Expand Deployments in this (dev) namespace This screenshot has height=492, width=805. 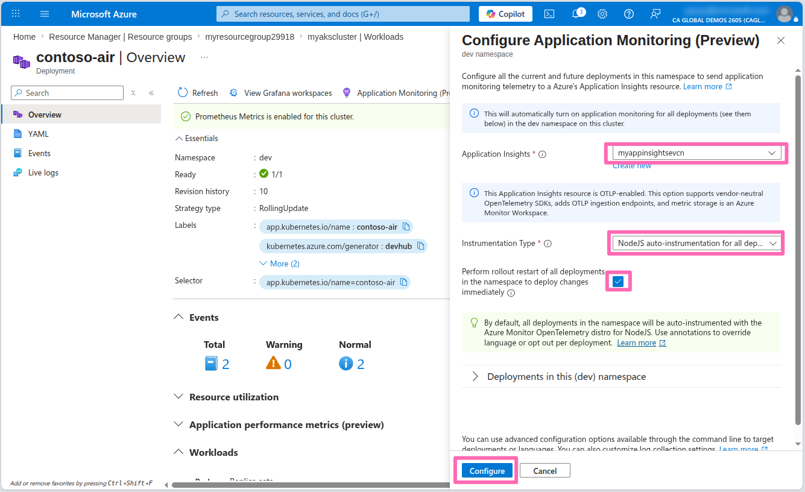[621, 376]
